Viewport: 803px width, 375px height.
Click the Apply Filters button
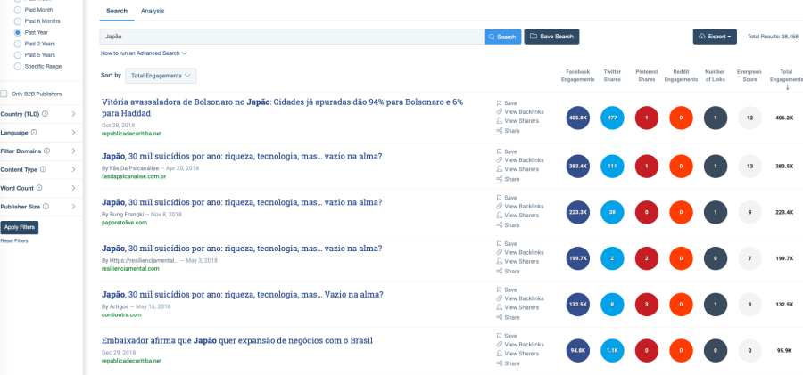tap(19, 228)
